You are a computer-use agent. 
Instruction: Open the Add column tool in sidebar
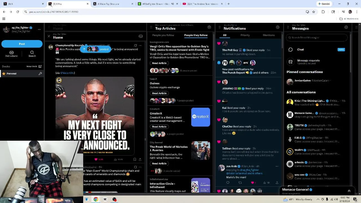[x=12, y=54]
